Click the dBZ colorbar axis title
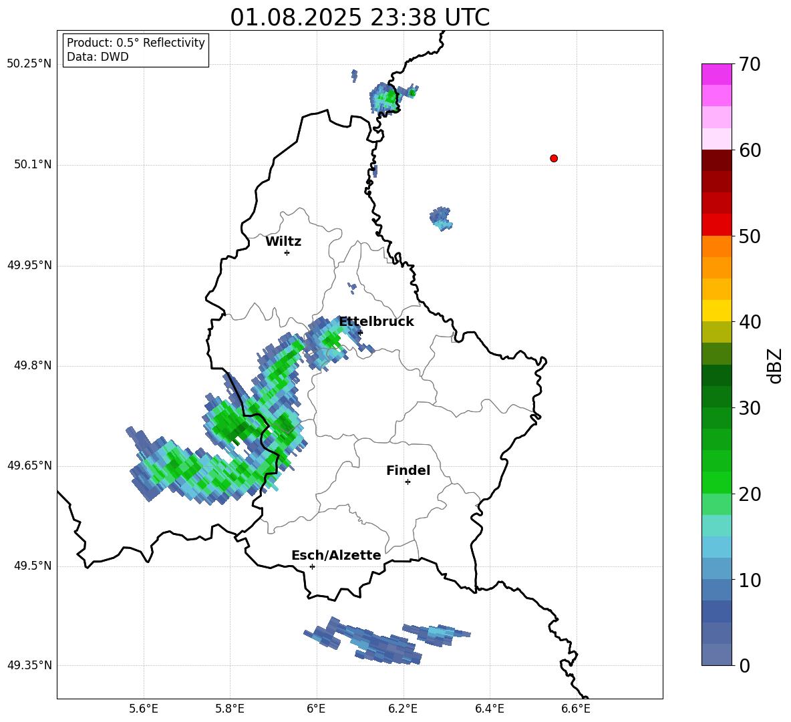 click(776, 365)
